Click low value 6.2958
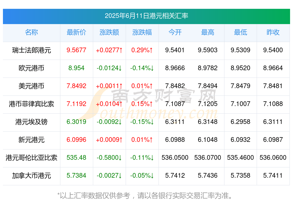293x205 pixels. coord(241,122)
